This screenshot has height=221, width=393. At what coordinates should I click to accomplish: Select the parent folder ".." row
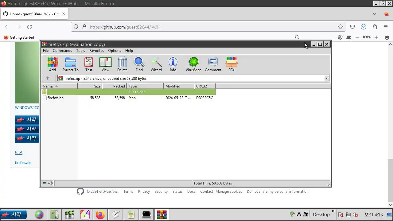coord(128,92)
